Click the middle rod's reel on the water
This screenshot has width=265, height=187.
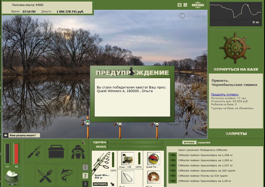[x=119, y=124]
